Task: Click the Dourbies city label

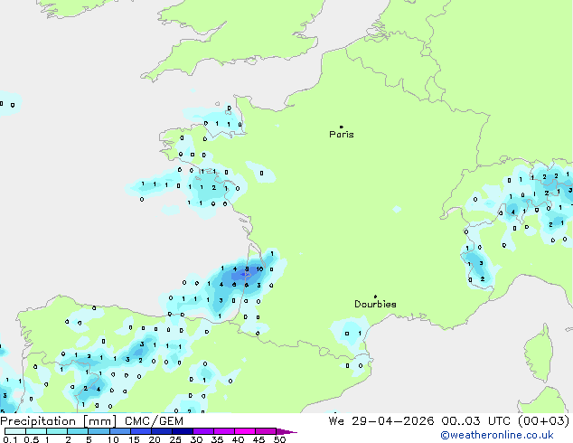Action: (x=375, y=304)
